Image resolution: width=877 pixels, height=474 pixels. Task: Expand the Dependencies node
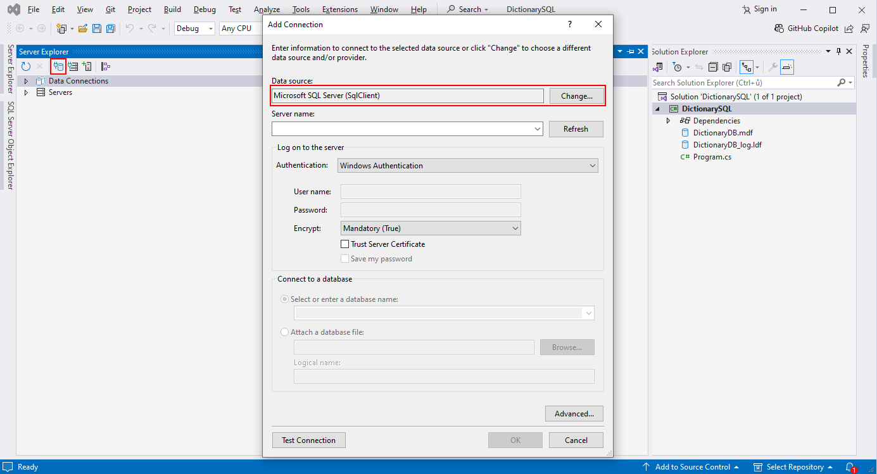click(x=668, y=120)
